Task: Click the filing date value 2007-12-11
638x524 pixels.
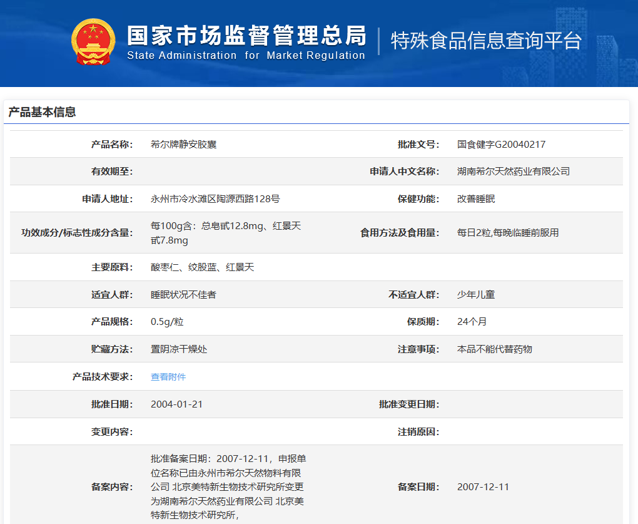Action: pos(483,487)
